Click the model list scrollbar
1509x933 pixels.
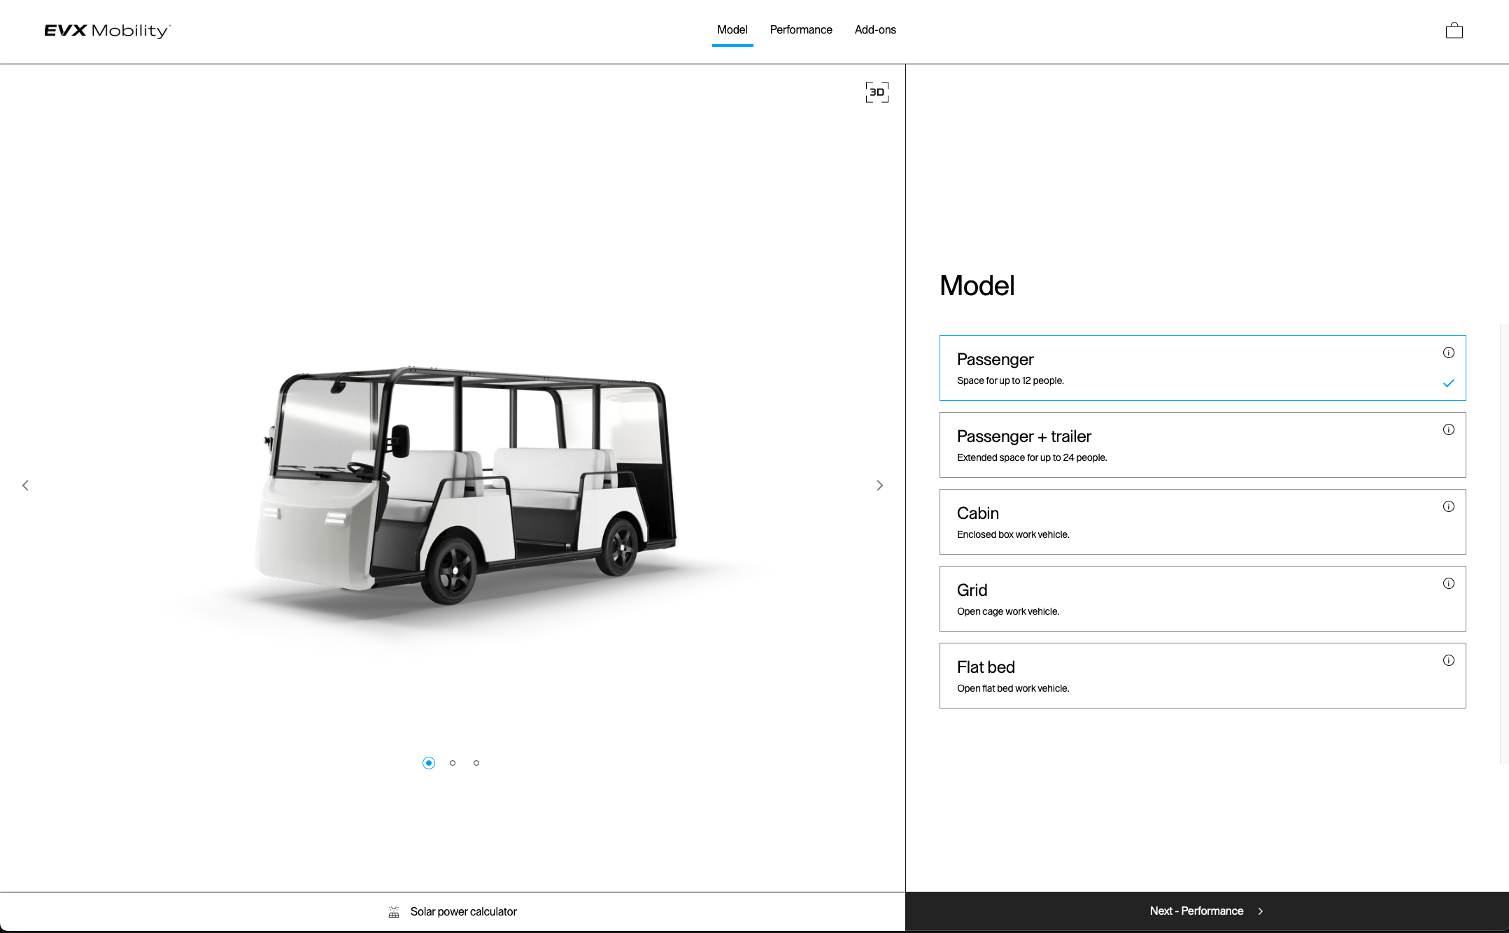coord(1503,543)
